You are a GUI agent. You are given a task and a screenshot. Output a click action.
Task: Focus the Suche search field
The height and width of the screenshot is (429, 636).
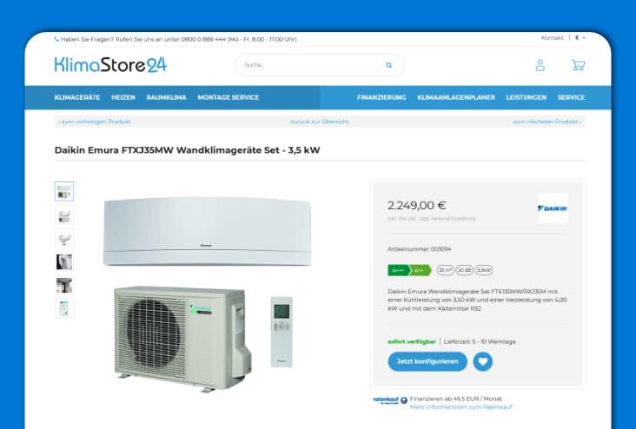tap(312, 65)
